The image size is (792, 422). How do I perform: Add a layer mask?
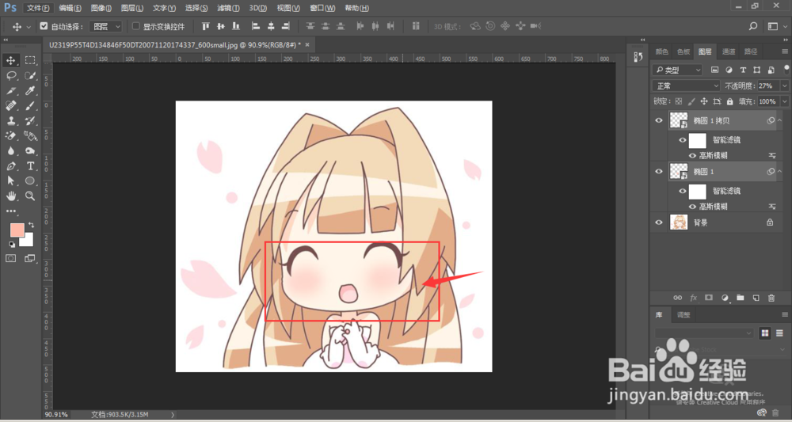click(x=709, y=298)
